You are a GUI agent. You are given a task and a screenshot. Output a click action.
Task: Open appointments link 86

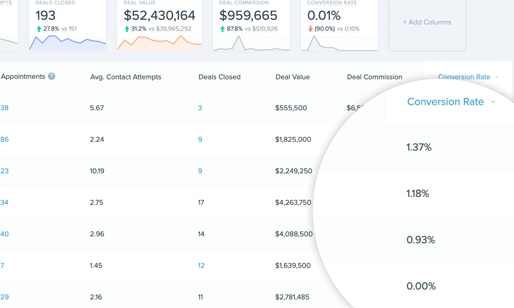(5, 139)
